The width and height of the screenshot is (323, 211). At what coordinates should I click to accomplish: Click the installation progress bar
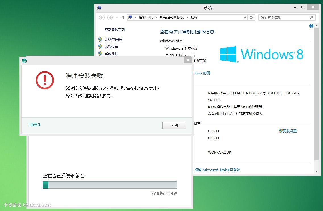[110, 185]
